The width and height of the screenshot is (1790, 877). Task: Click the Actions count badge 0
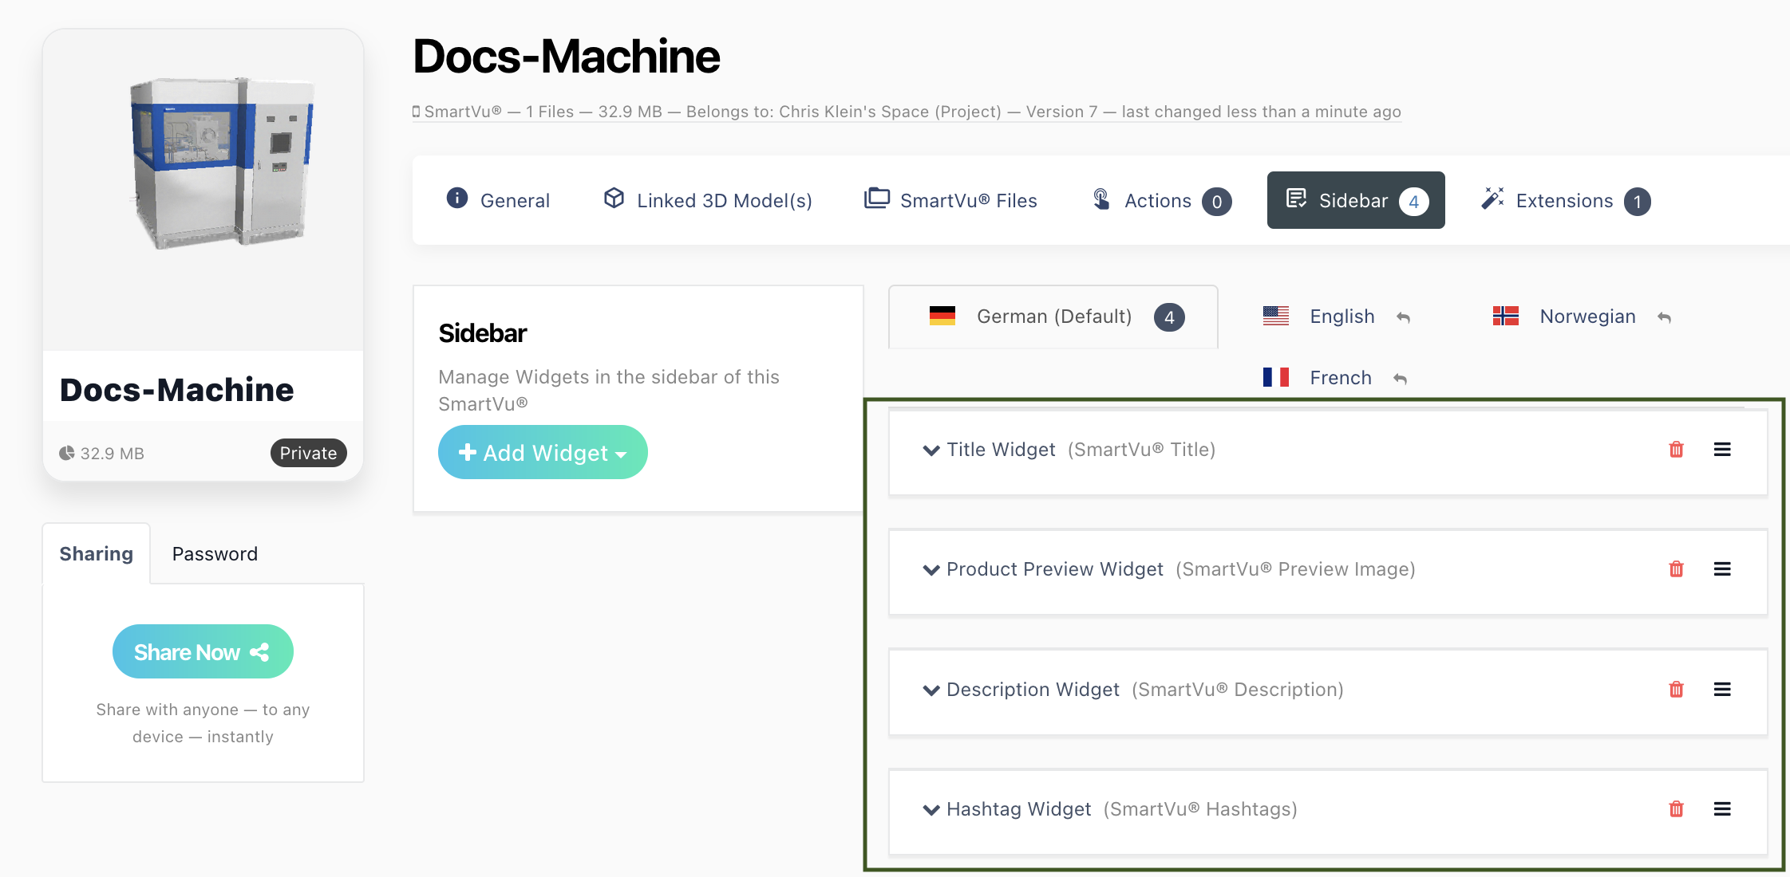[1217, 201]
